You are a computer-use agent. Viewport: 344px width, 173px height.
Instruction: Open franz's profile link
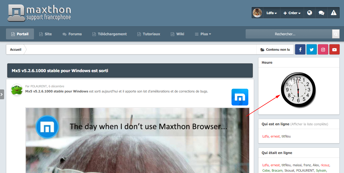click(307, 165)
